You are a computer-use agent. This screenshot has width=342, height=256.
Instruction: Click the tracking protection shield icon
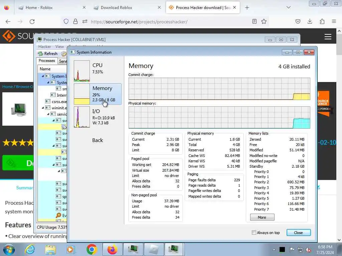66,21
